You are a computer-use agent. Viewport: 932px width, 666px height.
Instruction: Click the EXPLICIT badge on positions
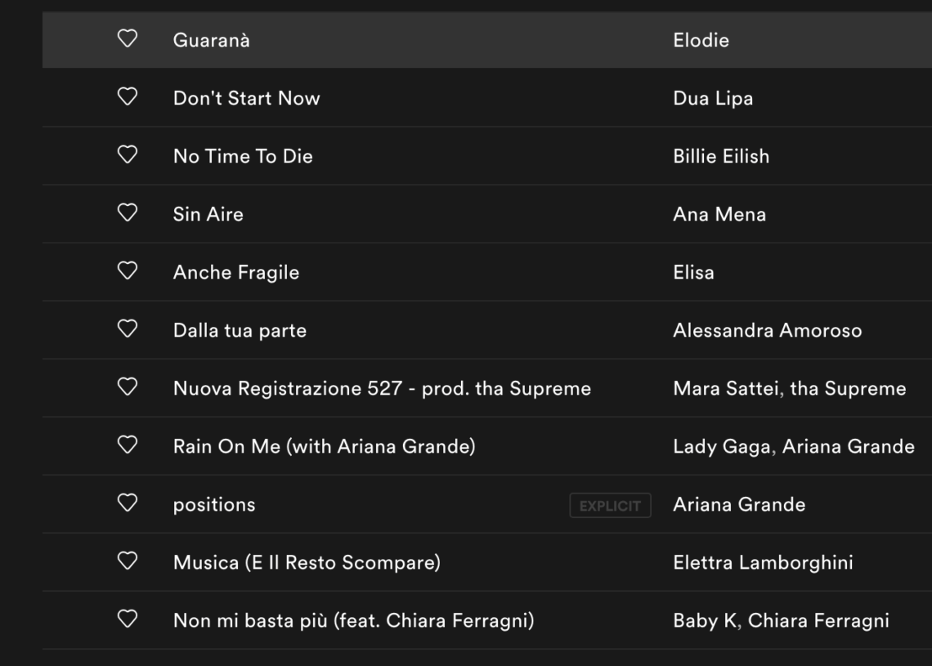point(610,505)
